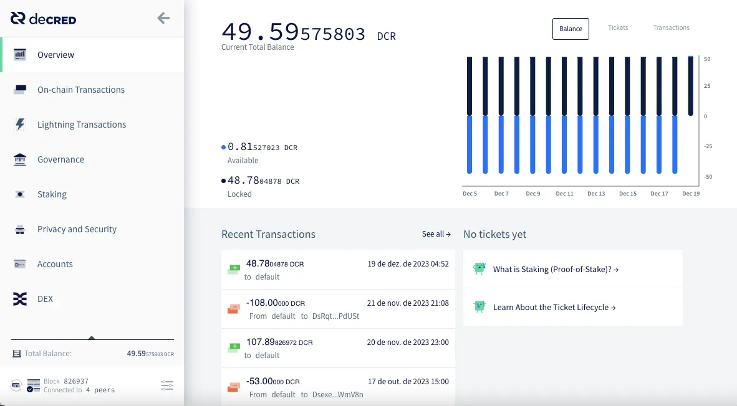
Task: Click the Privacy and Security icon
Action: 20,229
